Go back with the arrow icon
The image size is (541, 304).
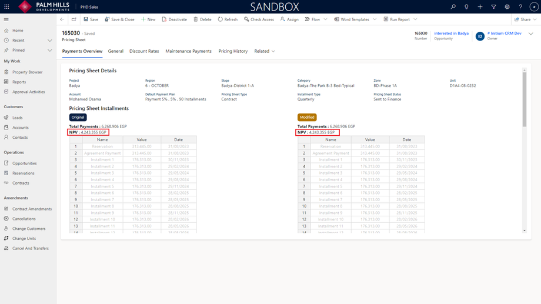click(62, 19)
